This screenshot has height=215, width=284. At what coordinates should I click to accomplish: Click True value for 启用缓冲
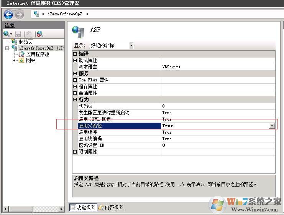pyautogui.click(x=218, y=132)
